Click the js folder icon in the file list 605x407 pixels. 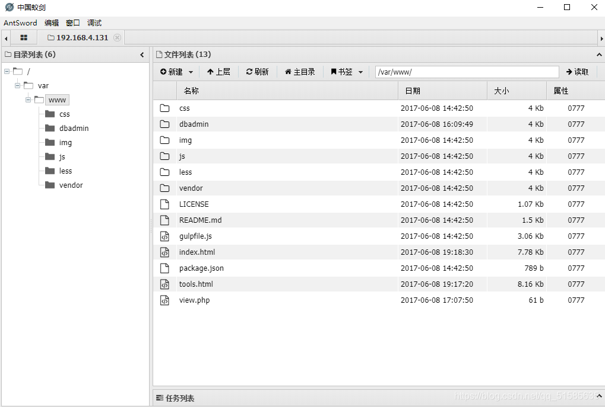164,156
